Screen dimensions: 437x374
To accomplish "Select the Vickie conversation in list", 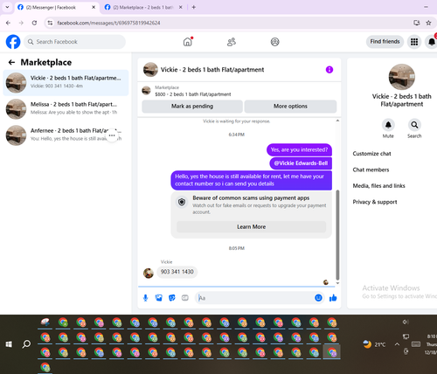I will click(66, 83).
